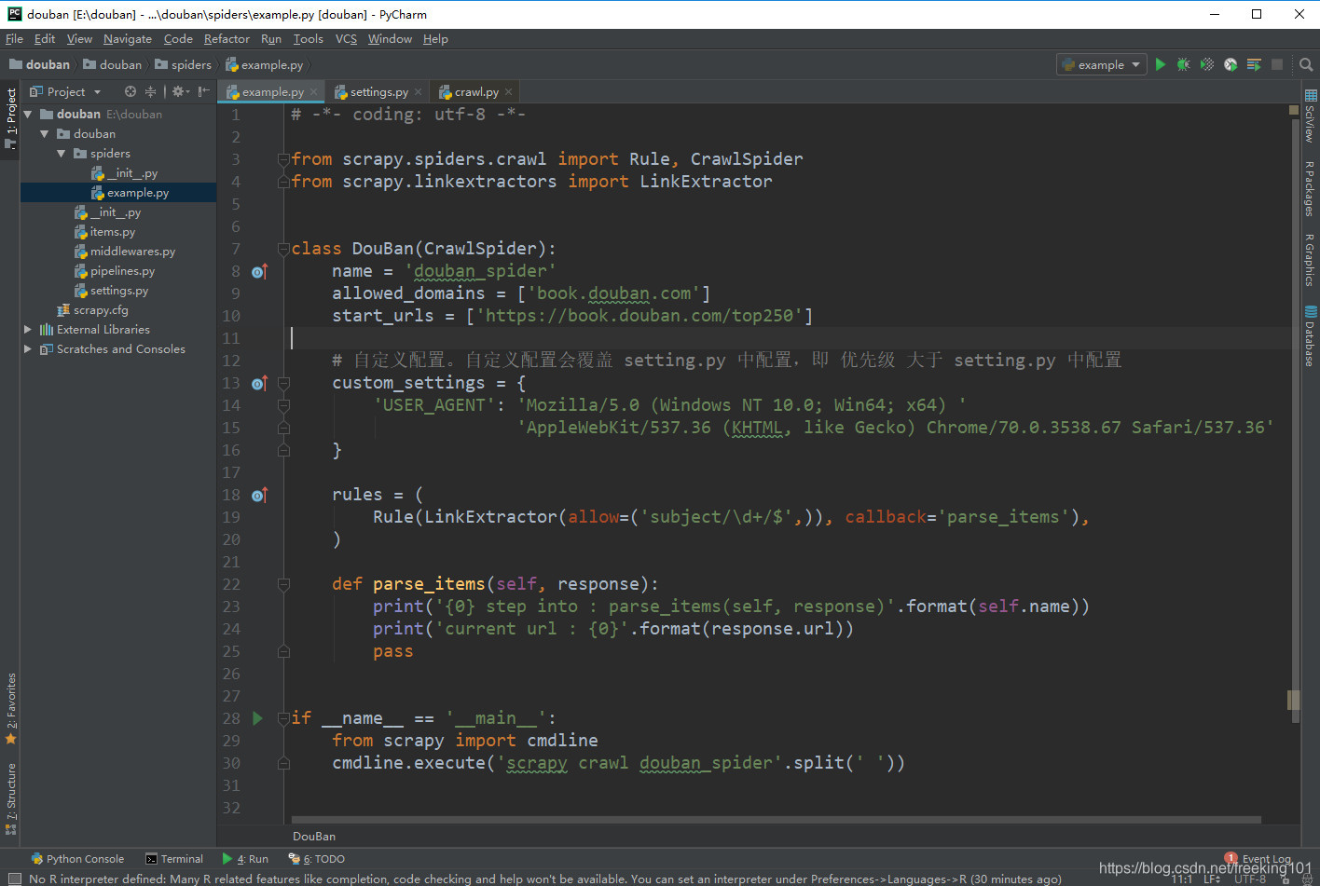Open the Navigate menu
Screen dimensions: 1320x886
point(128,39)
